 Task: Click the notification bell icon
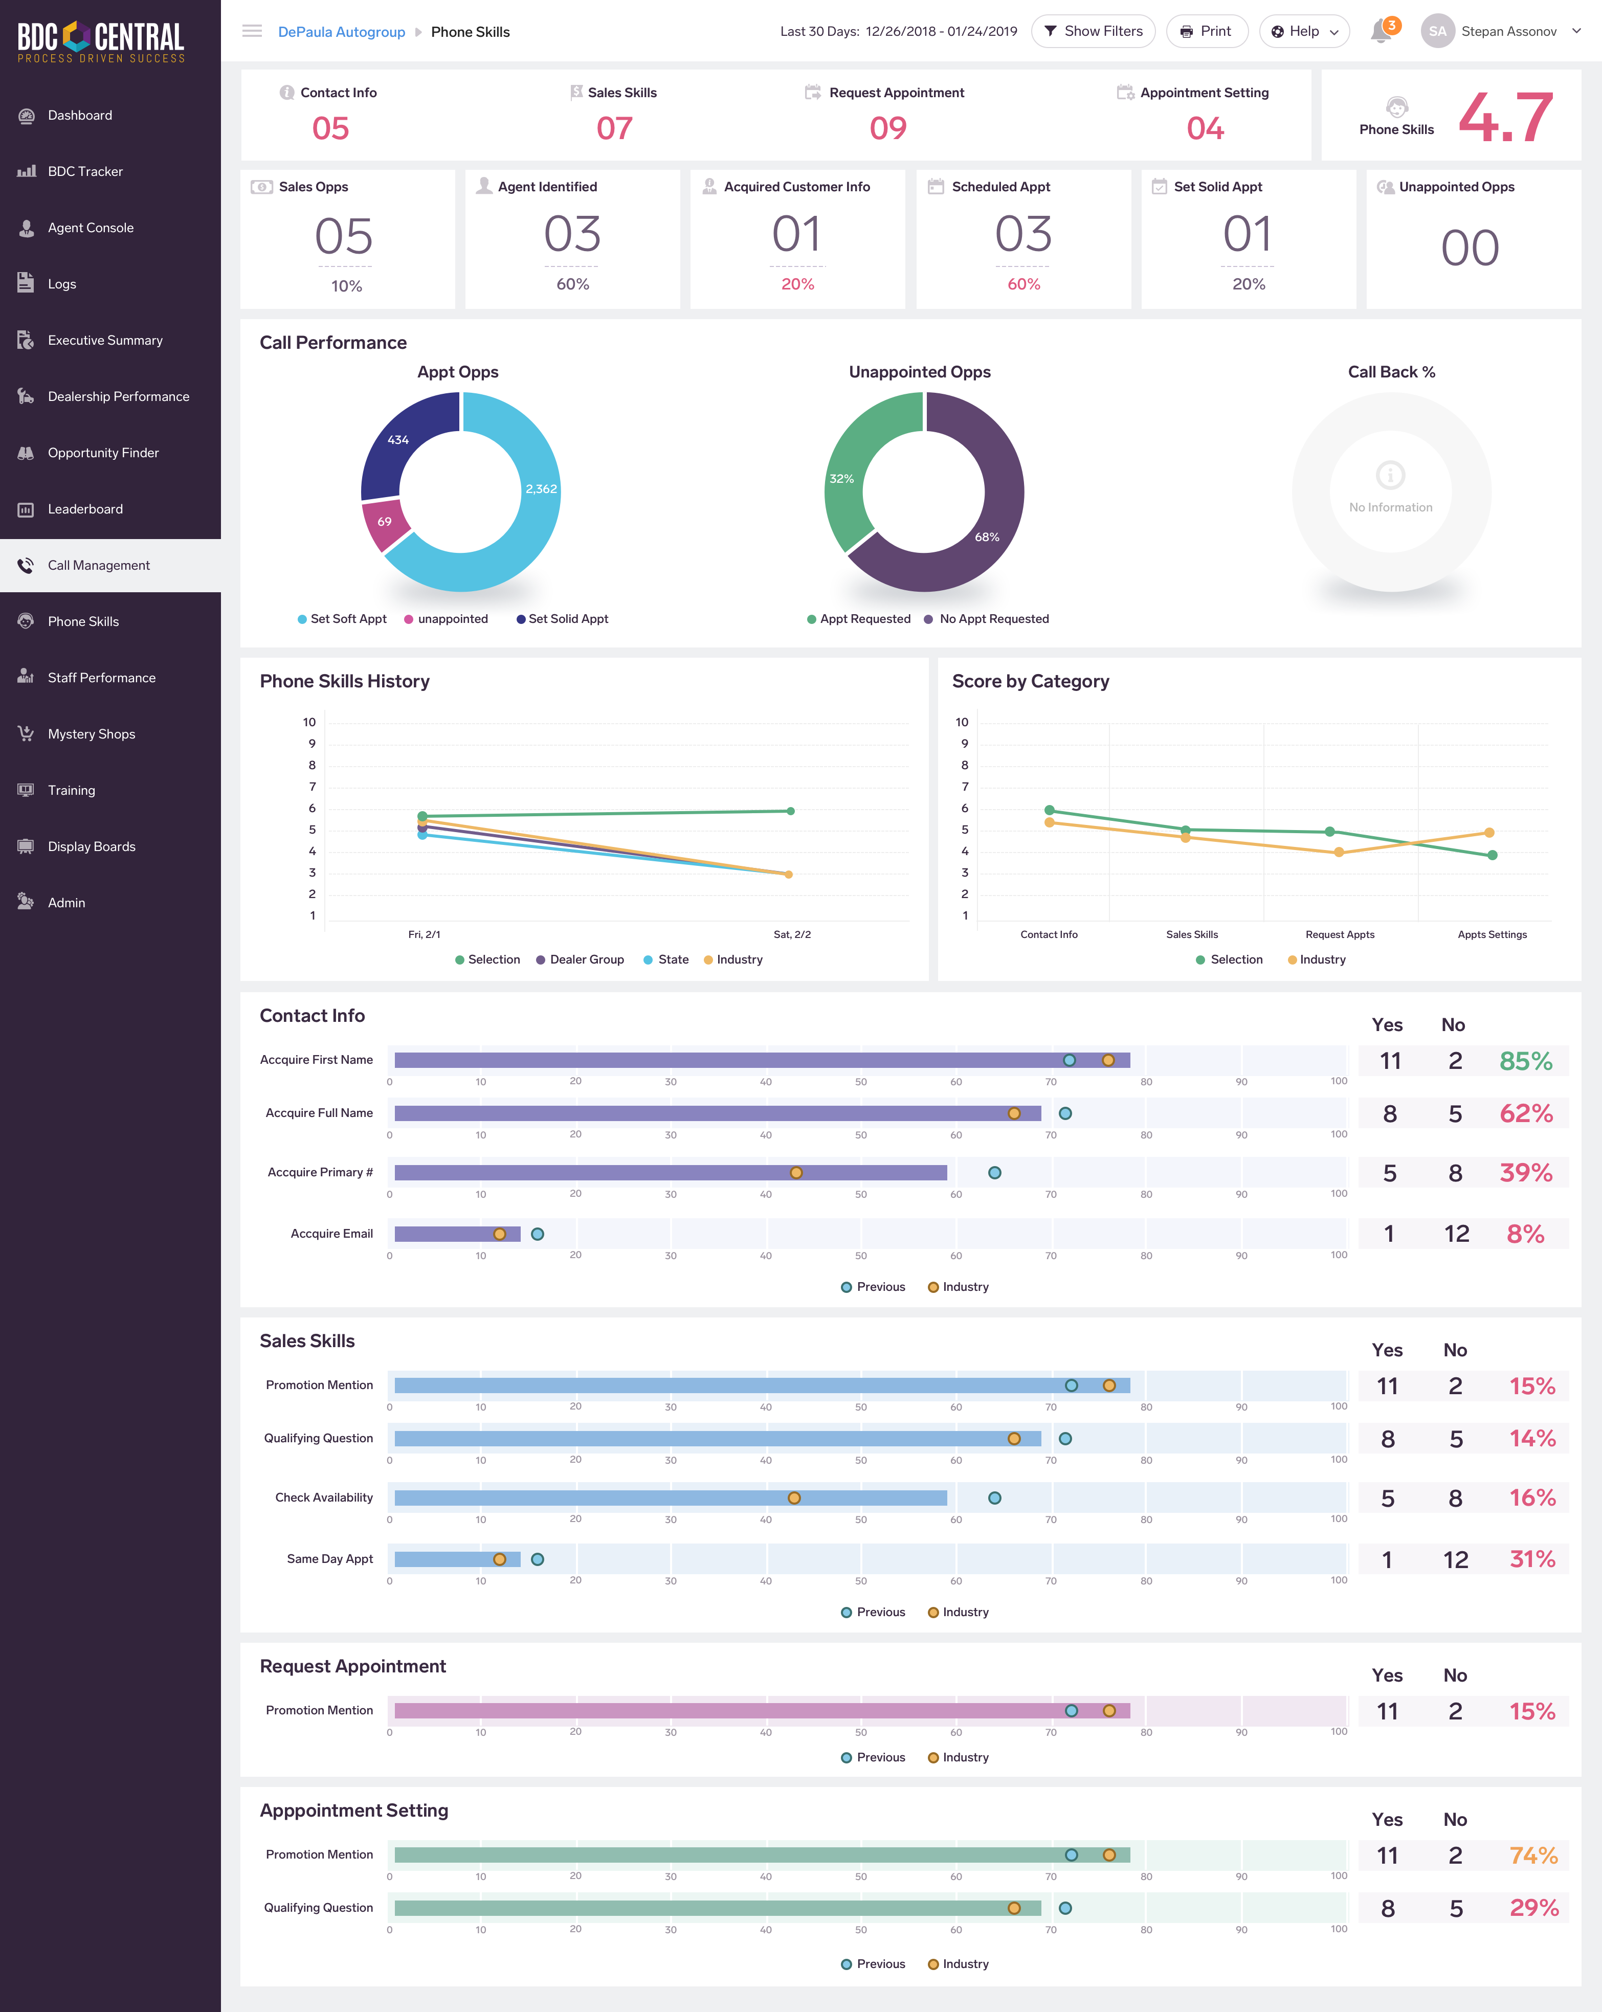(1381, 32)
